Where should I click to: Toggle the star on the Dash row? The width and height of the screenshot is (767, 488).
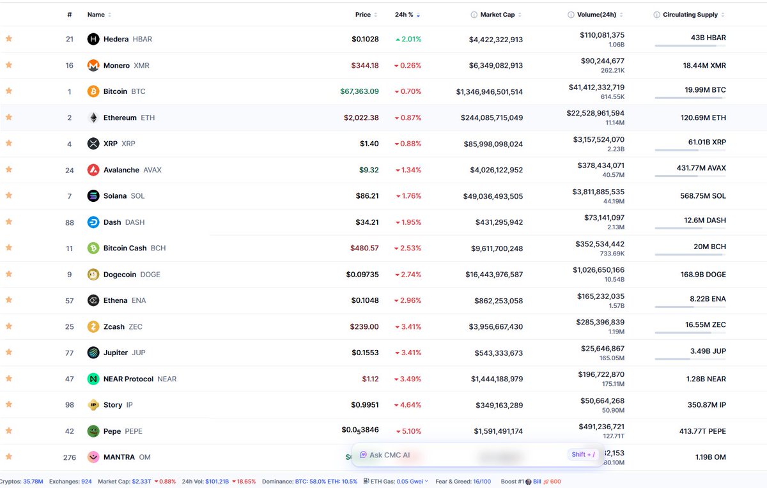9,222
